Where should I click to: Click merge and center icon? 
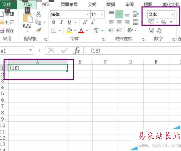136,22
